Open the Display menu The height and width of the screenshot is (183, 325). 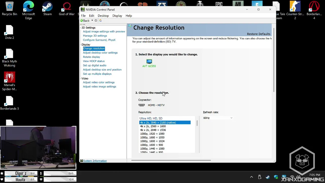click(117, 16)
